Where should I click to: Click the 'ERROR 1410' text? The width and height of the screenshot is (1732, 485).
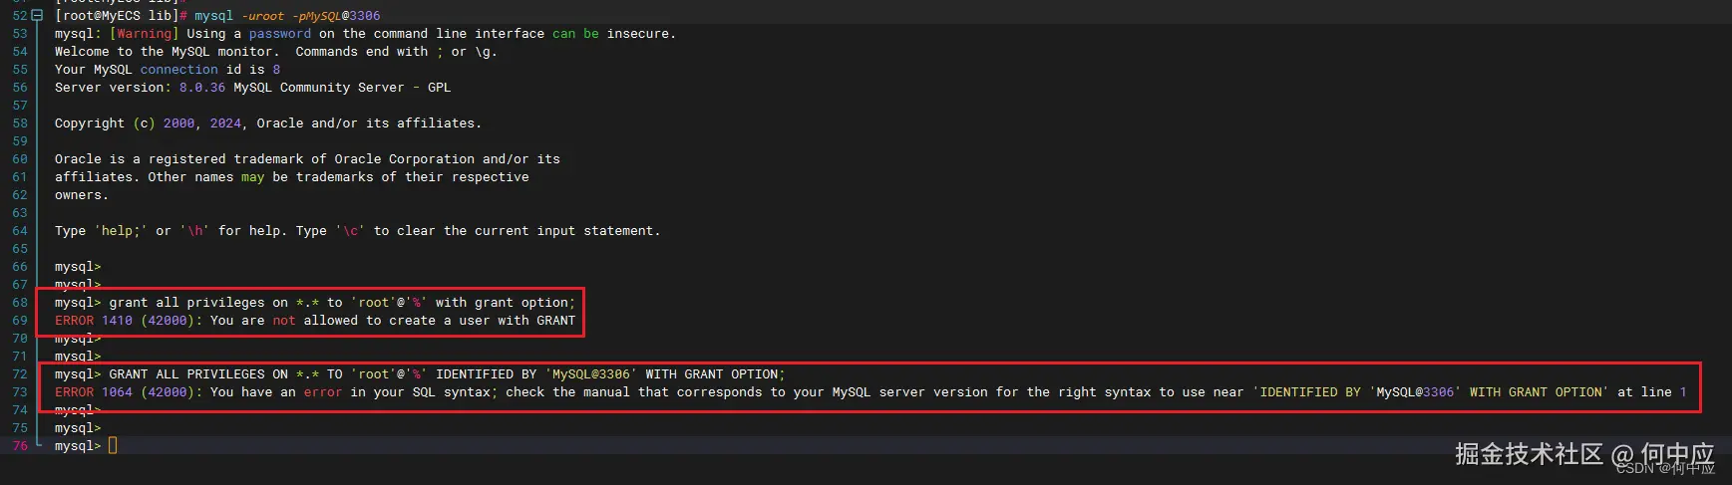(94, 321)
